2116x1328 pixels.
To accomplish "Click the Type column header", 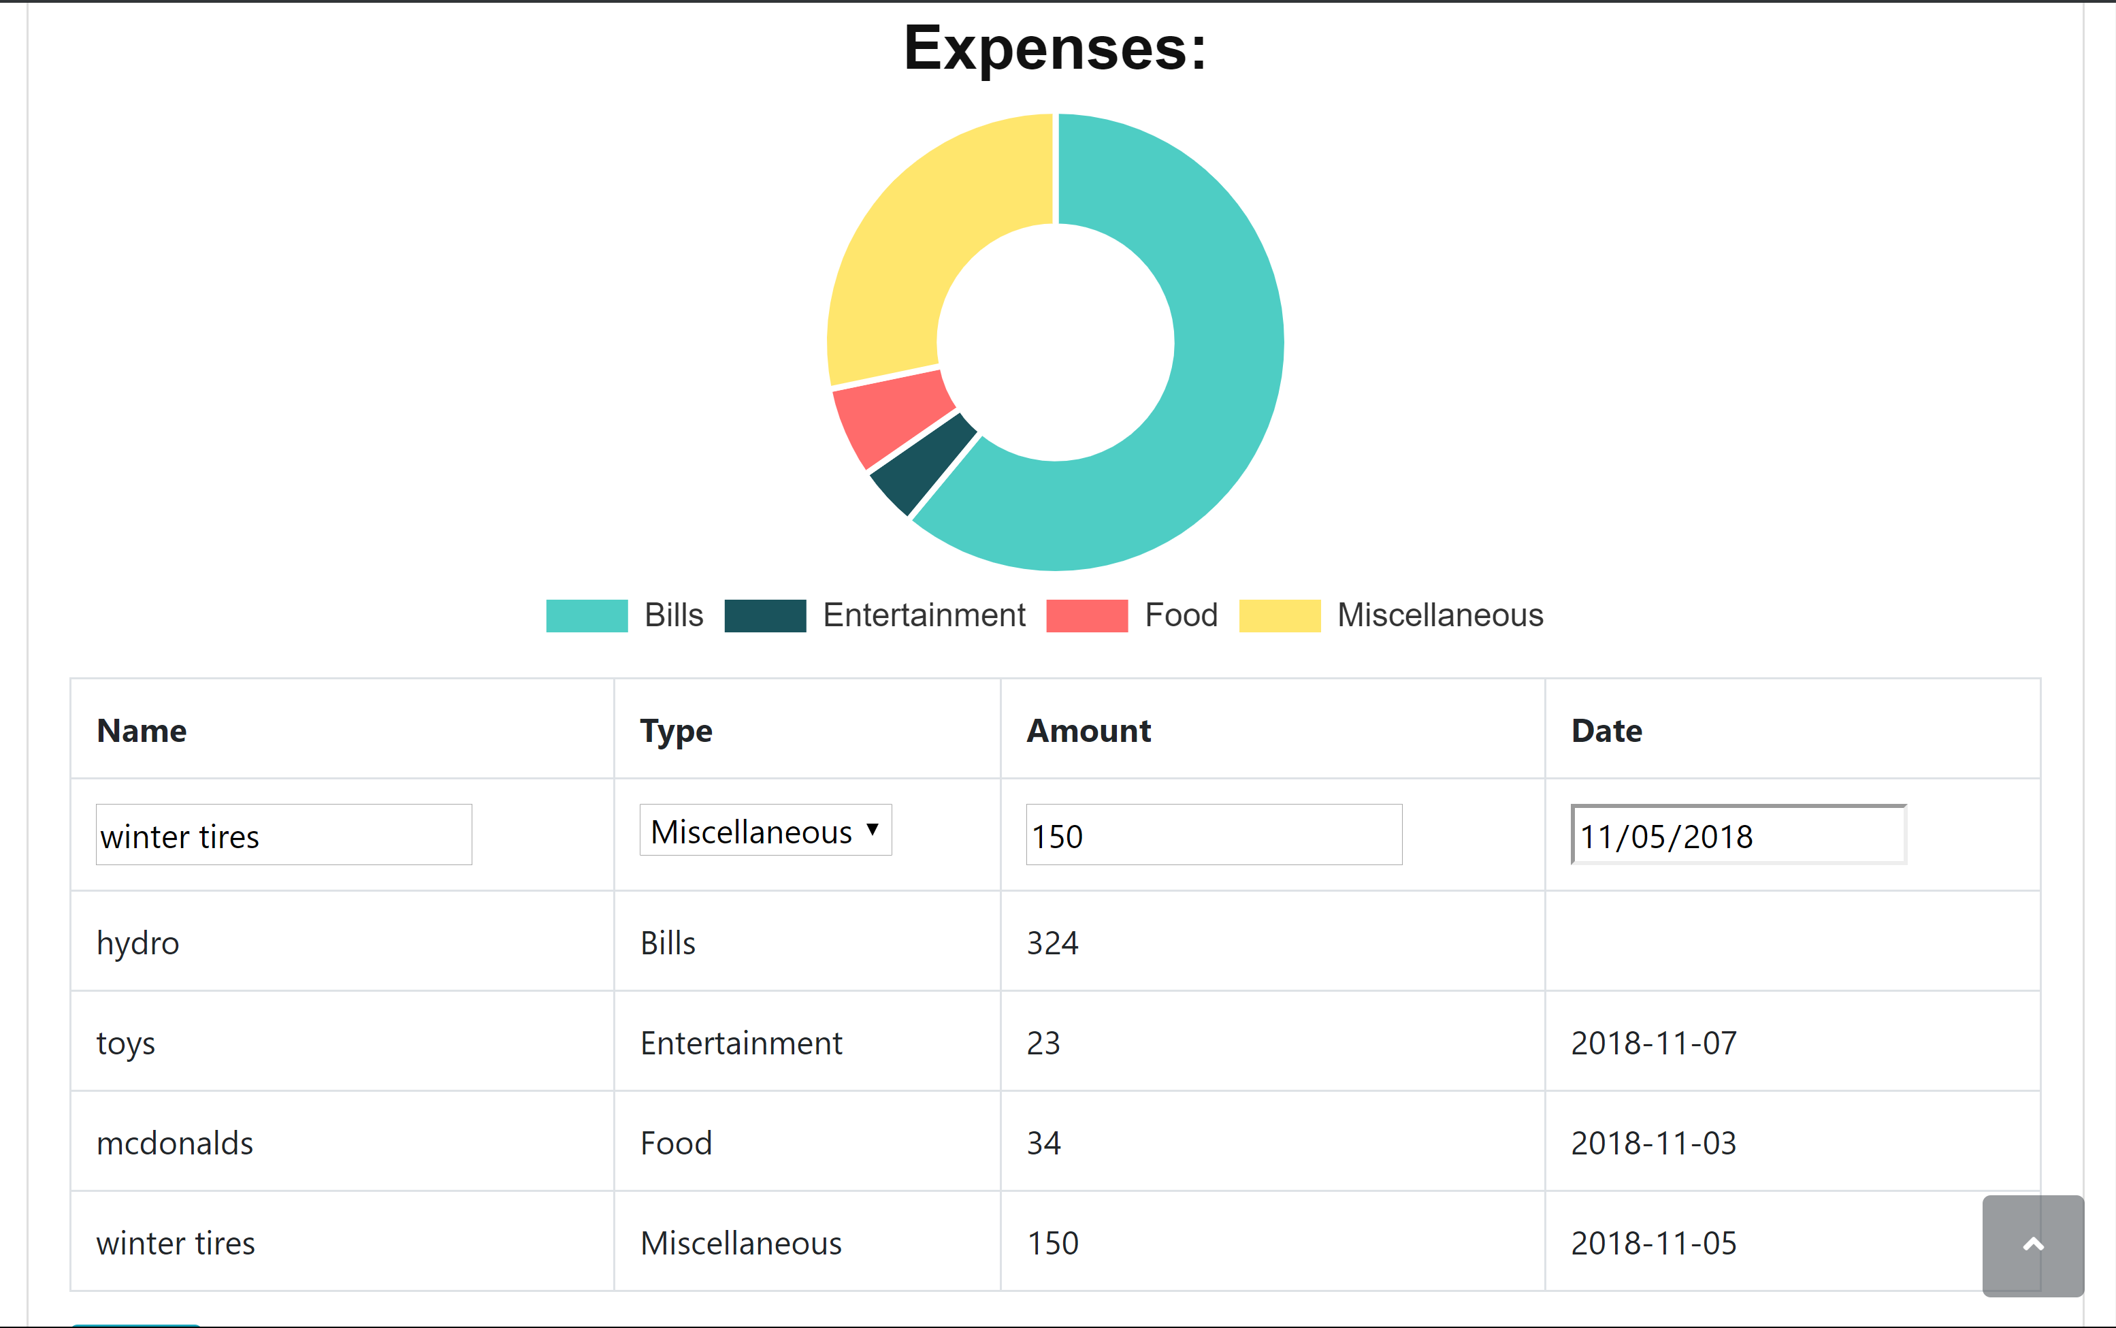I will (x=675, y=731).
